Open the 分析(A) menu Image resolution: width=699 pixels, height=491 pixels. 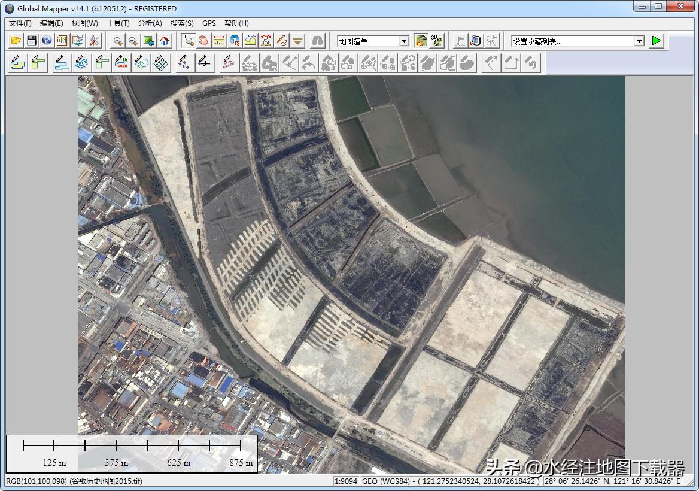point(150,23)
